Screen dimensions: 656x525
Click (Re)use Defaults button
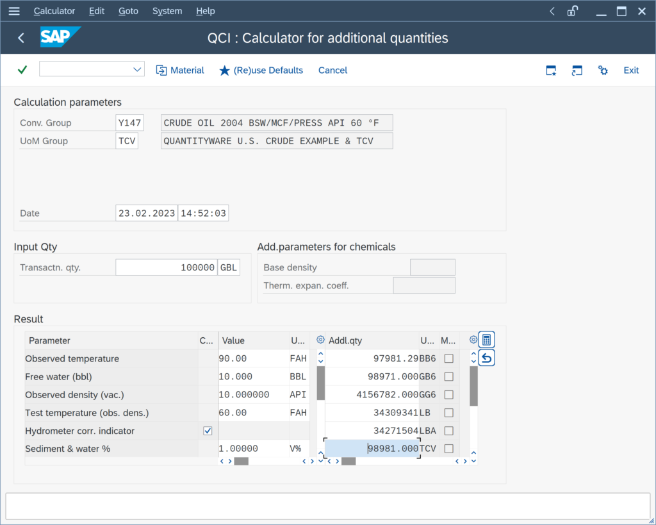click(261, 71)
